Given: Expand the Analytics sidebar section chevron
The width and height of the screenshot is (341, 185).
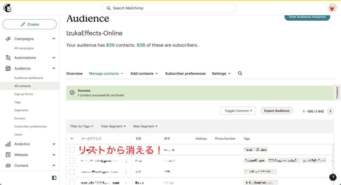Looking at the screenshot, I should (x=54, y=144).
